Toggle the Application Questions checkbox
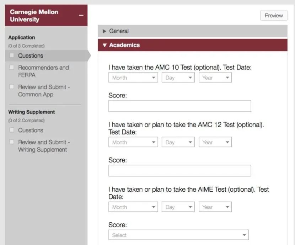The height and width of the screenshot is (245, 295). pos(12,55)
